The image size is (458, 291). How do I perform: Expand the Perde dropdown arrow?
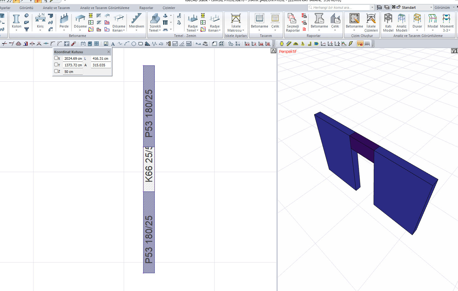(64, 30)
